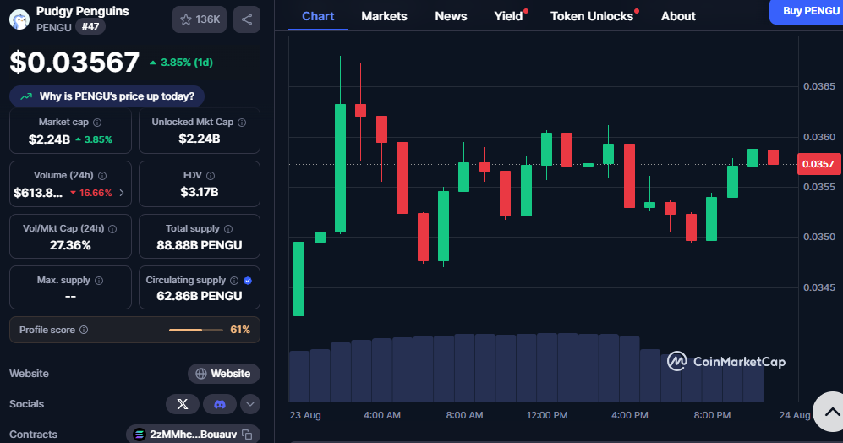Viewport: 843px width, 443px height.
Task: Open the share icon button
Action: coord(247,19)
